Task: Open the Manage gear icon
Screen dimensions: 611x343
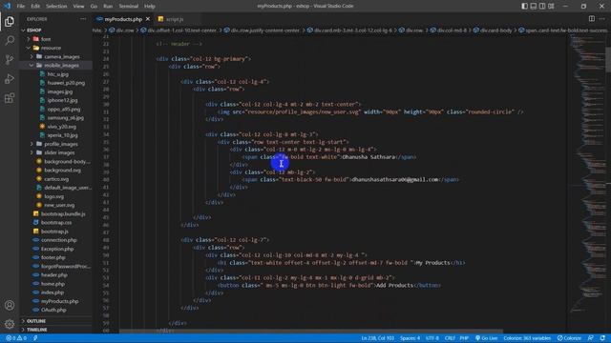Action: pyautogui.click(x=10, y=324)
